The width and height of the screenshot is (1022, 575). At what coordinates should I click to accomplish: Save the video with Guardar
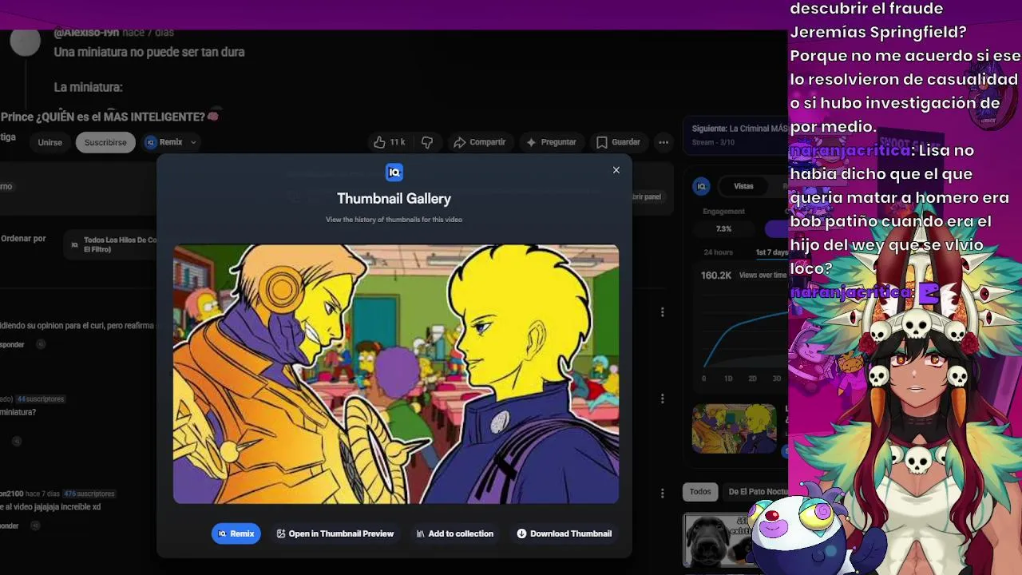point(619,142)
